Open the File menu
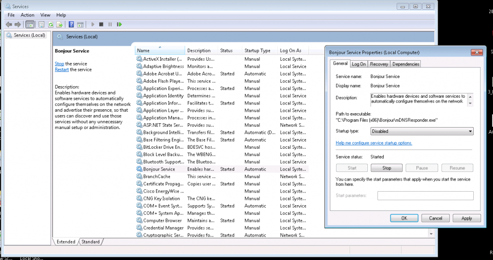This screenshot has width=493, height=260. [x=11, y=15]
